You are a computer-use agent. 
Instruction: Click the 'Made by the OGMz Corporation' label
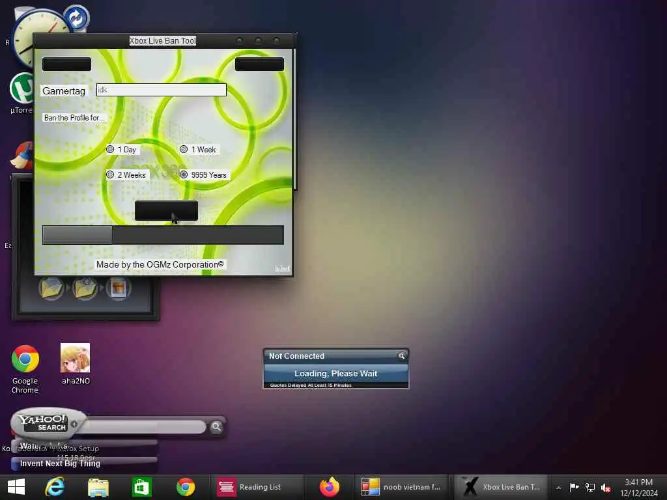coord(160,264)
